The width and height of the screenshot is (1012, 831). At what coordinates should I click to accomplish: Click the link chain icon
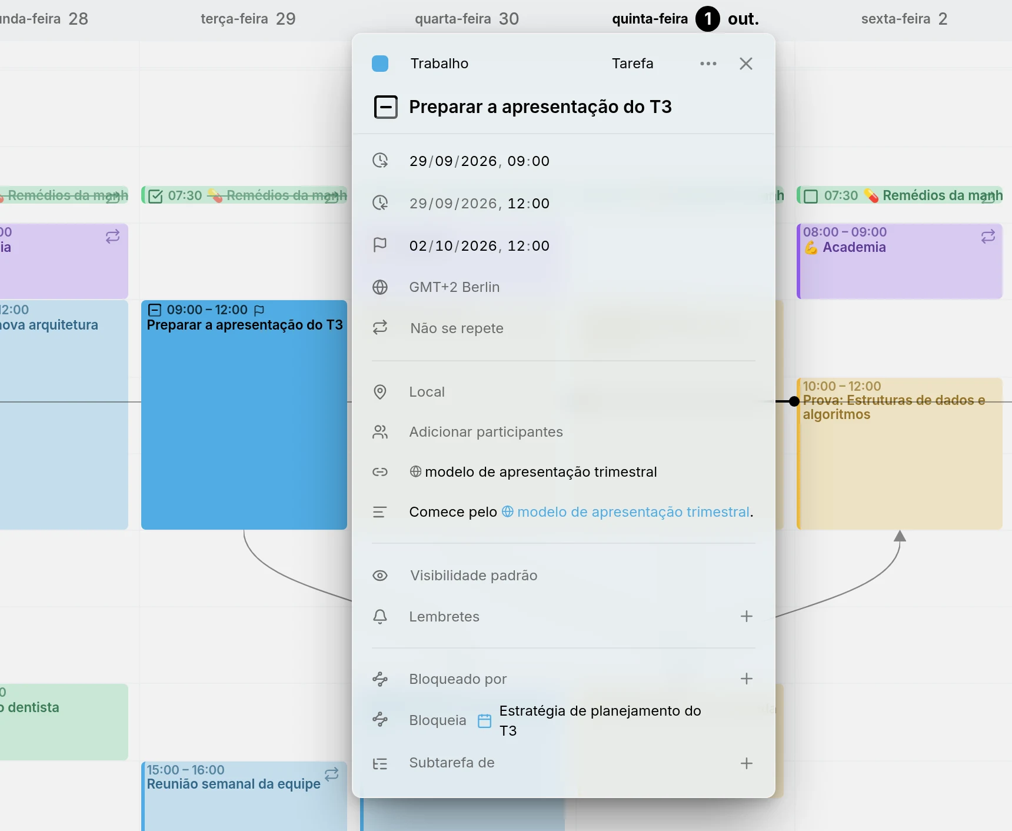tap(380, 472)
